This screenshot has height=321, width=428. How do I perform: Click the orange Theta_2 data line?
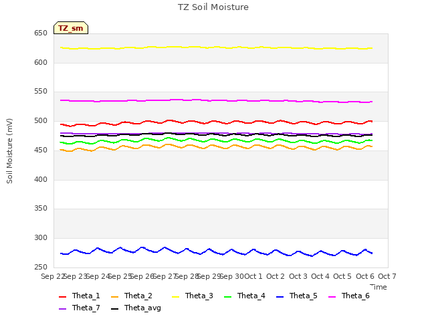pos(216,146)
